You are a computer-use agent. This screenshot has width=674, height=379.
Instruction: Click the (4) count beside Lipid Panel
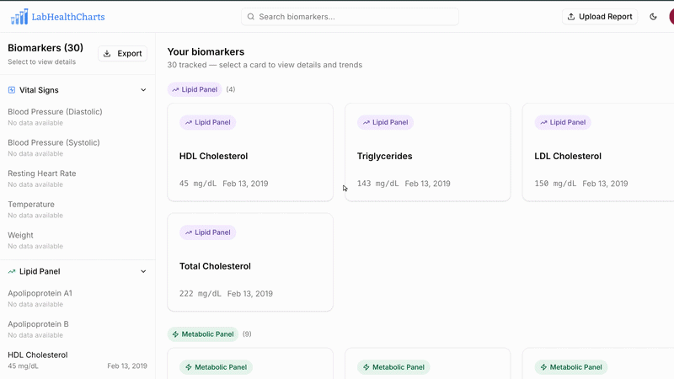(x=231, y=89)
